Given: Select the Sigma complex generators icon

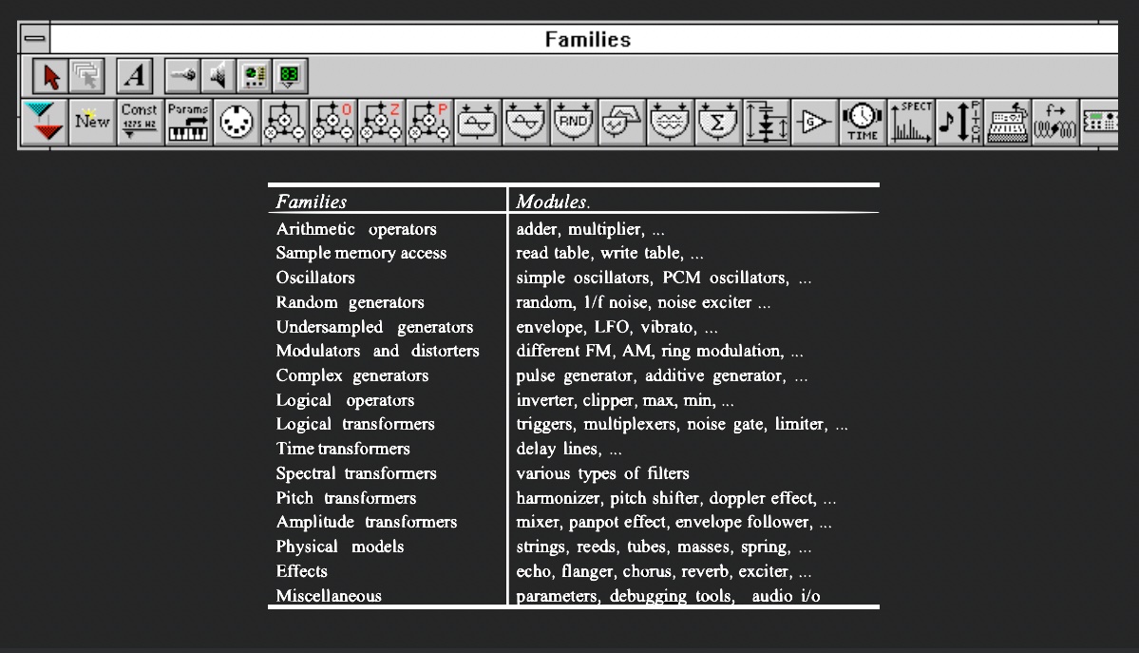Looking at the screenshot, I should (x=717, y=122).
